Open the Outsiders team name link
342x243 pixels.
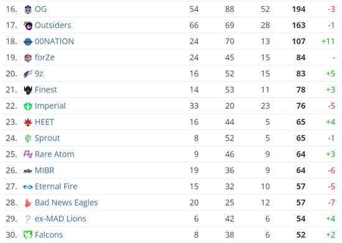pyautogui.click(x=53, y=25)
